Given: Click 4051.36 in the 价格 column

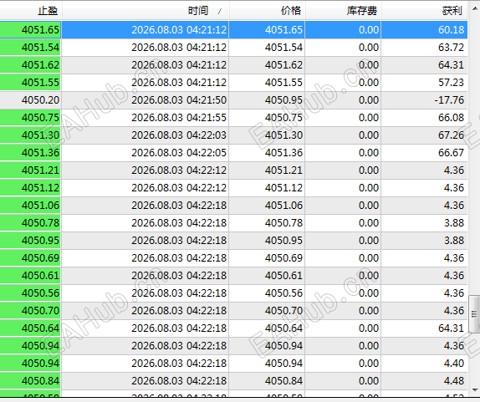Looking at the screenshot, I should click(x=283, y=153).
